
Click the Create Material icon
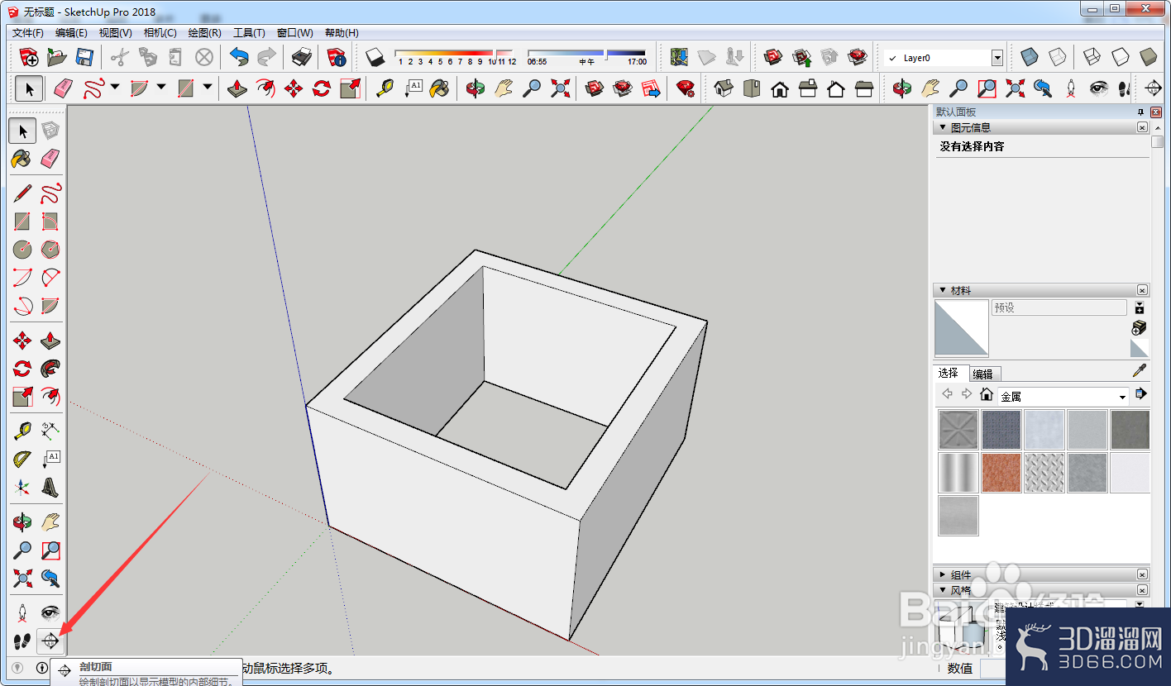[1140, 327]
